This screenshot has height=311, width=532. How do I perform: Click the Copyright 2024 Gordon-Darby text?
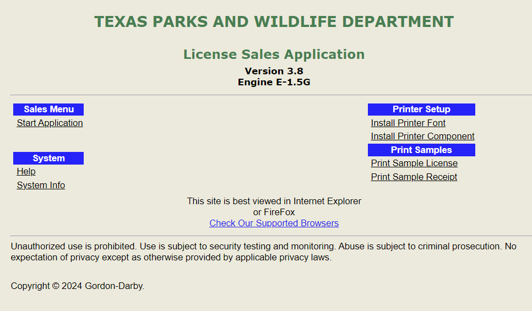tap(78, 286)
